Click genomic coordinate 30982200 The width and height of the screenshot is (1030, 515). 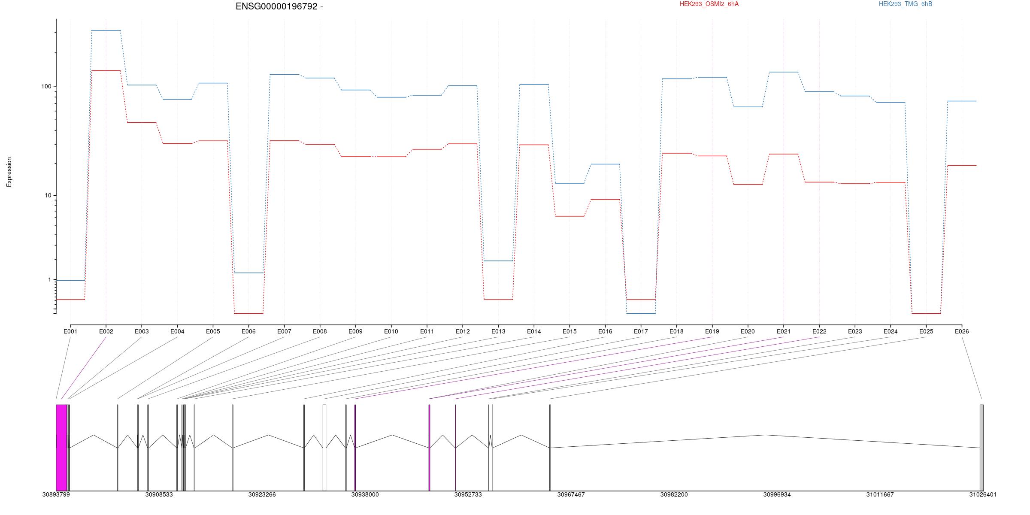tap(674, 494)
